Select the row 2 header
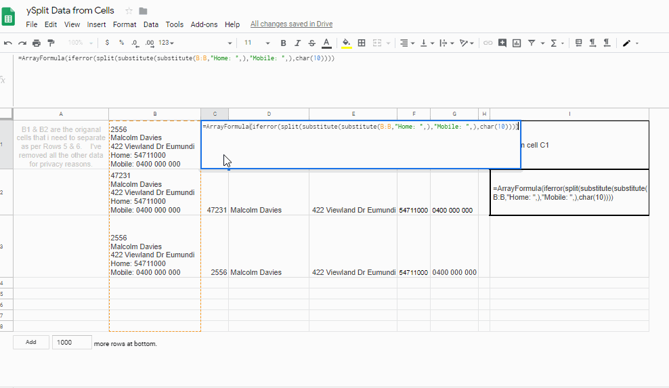The height and width of the screenshot is (388, 669). click(x=6, y=192)
